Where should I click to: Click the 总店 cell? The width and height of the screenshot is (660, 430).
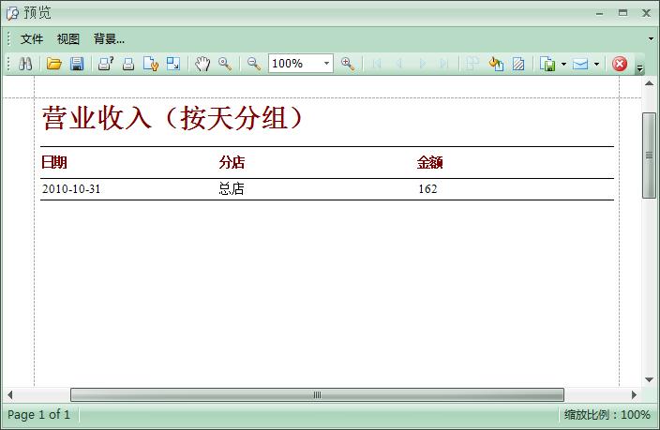(x=232, y=188)
